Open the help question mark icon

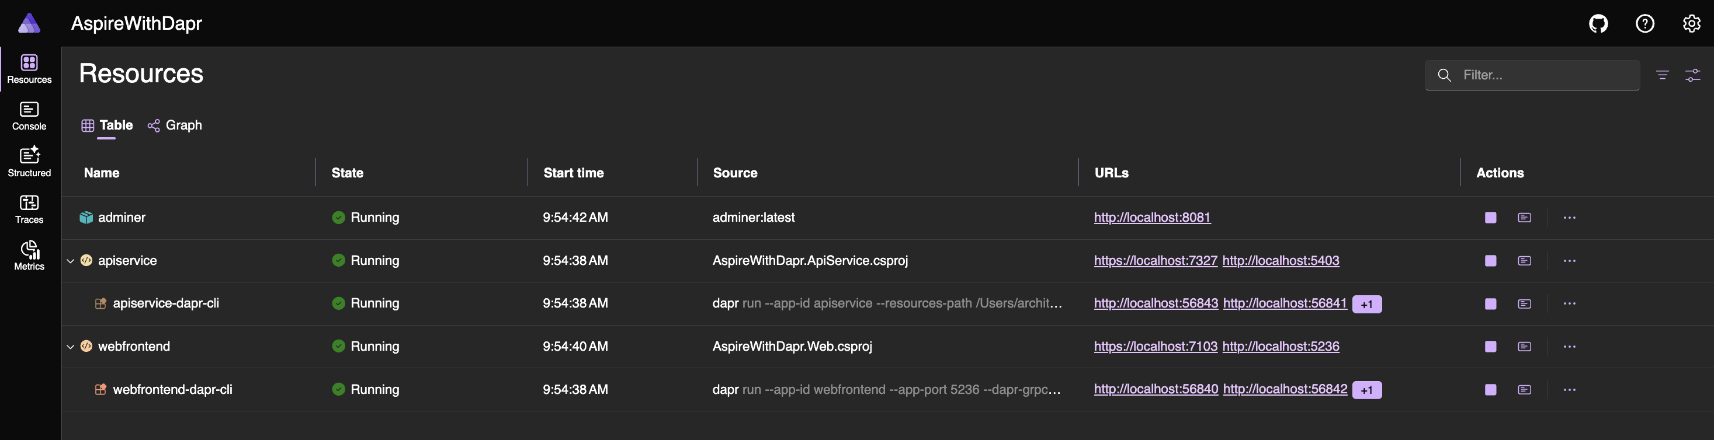point(1645,24)
